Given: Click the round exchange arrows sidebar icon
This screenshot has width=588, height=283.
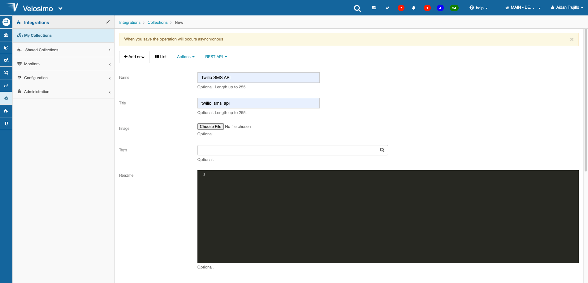Looking at the screenshot, I should (x=6, y=22).
